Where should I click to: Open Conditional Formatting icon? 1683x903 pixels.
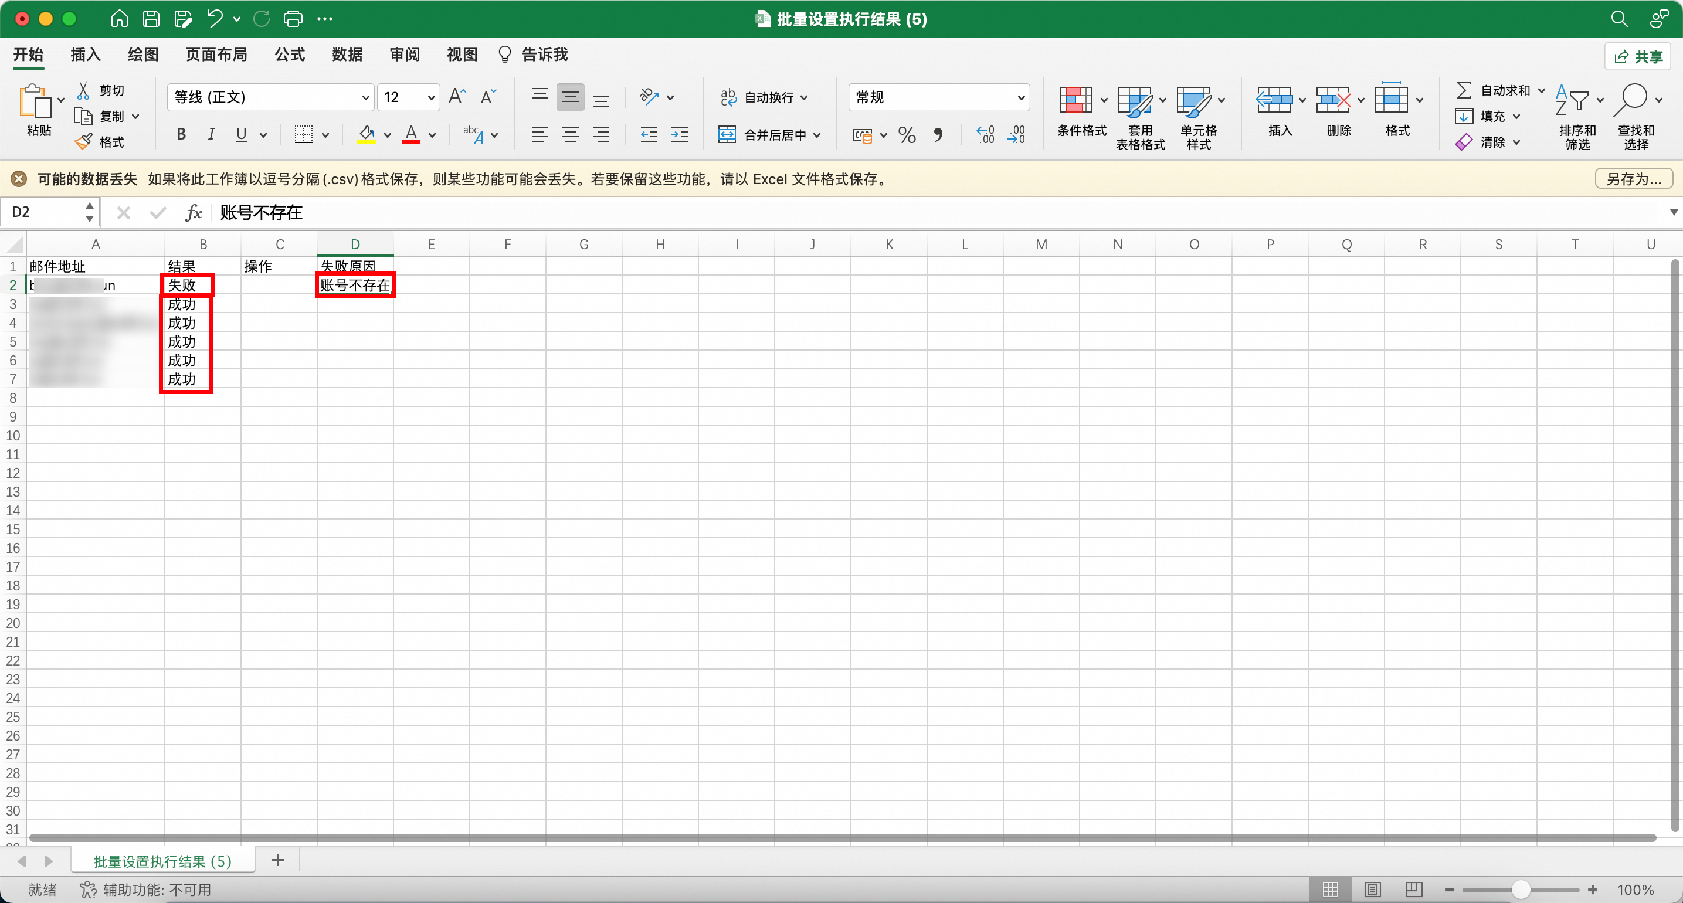(x=1075, y=100)
